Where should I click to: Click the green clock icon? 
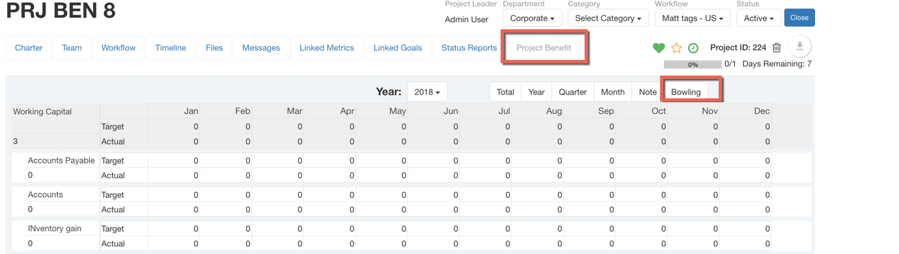pyautogui.click(x=693, y=48)
